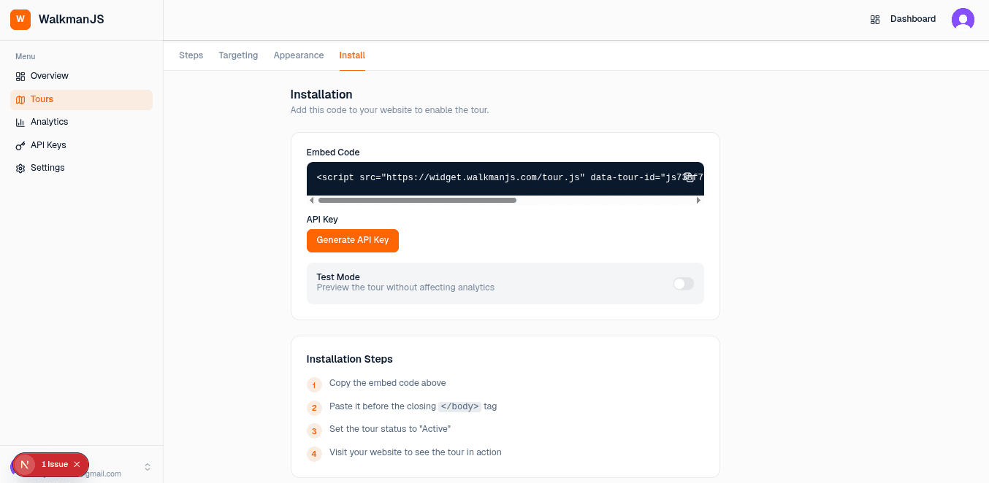This screenshot has width=989, height=483.
Task: Click the Dashboard grid icon
Action: coord(875,19)
